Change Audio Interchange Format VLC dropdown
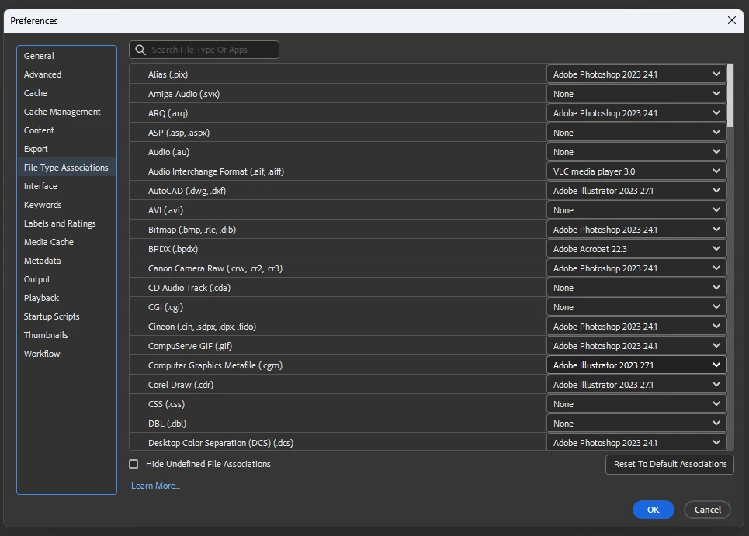This screenshot has height=536, width=749. (636, 171)
